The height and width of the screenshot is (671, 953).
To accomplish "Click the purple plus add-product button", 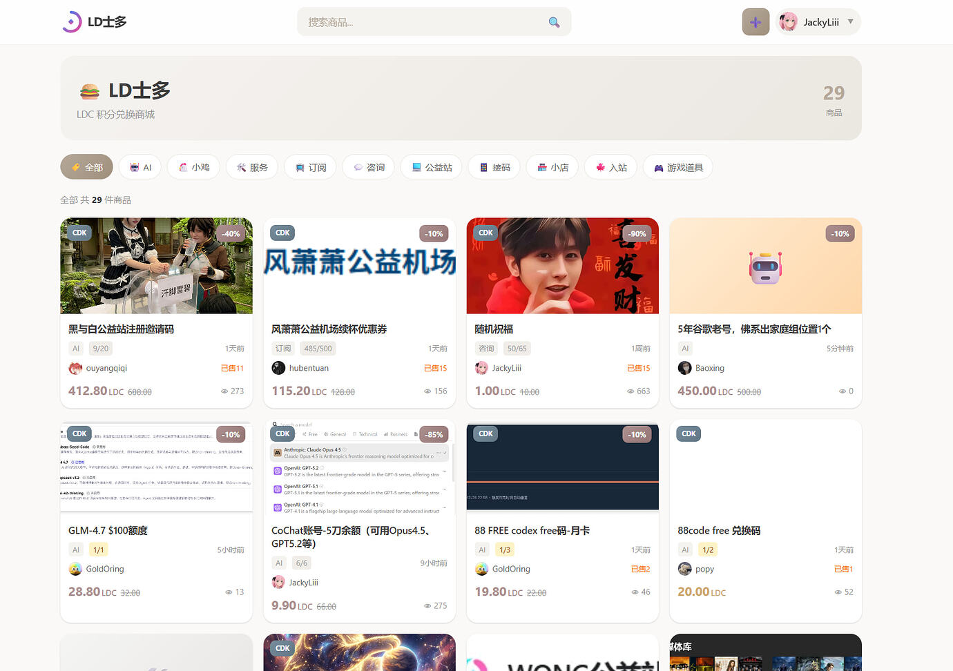I will pos(755,22).
